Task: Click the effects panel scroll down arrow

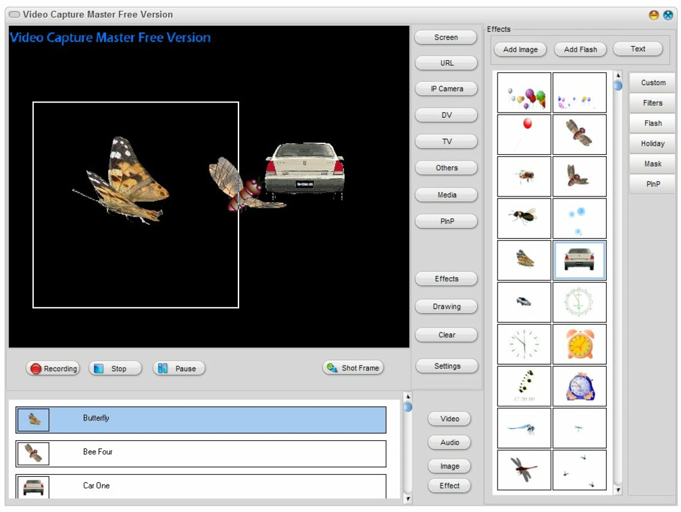Action: coord(617,489)
